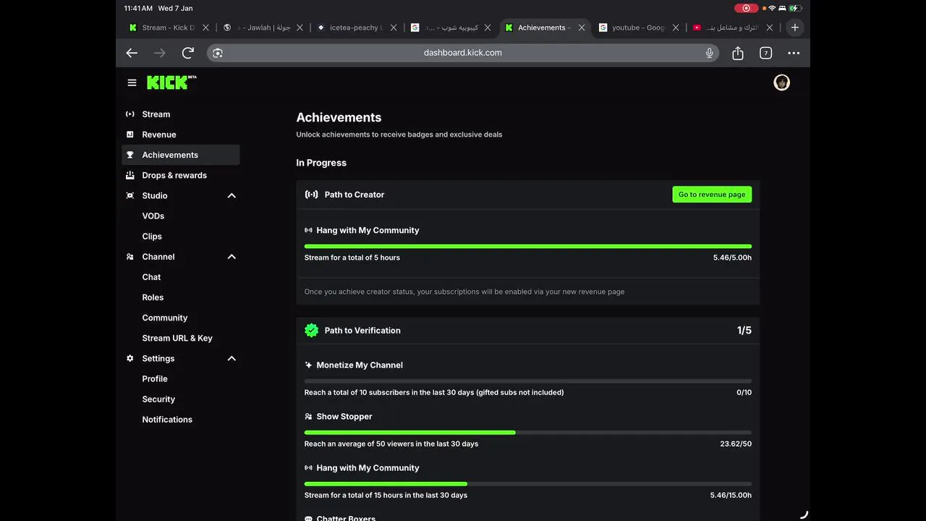The width and height of the screenshot is (926, 521).
Task: Open the hamburger sidebar menu
Action: [x=132, y=82]
